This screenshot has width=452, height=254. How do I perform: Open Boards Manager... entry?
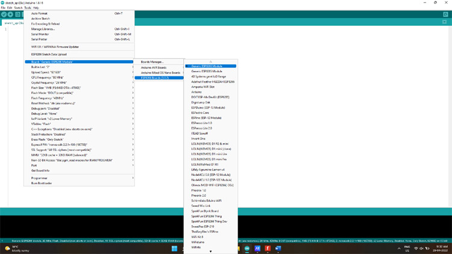[x=159, y=62]
